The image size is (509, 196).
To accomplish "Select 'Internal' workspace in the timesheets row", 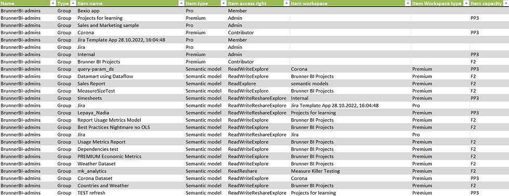I will [350, 98].
